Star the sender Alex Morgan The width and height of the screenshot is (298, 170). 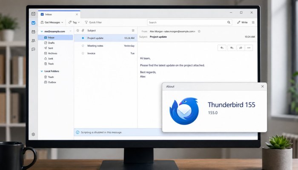point(199,31)
